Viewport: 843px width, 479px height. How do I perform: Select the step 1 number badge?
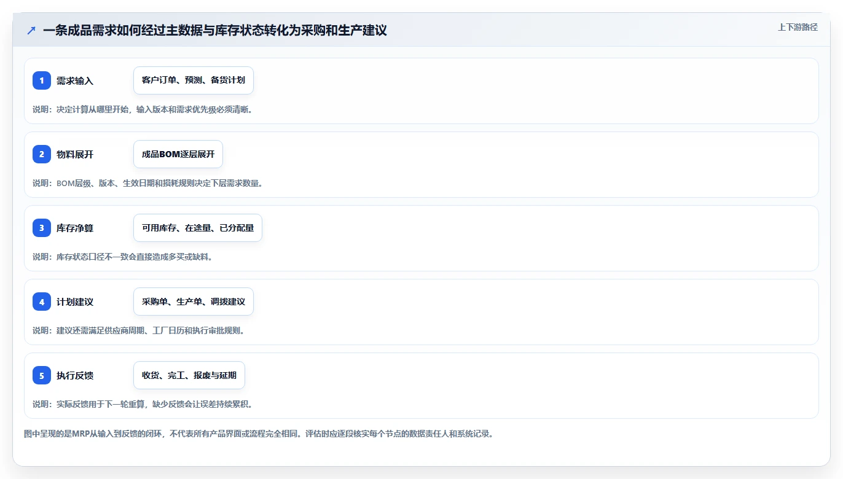pyautogui.click(x=42, y=80)
